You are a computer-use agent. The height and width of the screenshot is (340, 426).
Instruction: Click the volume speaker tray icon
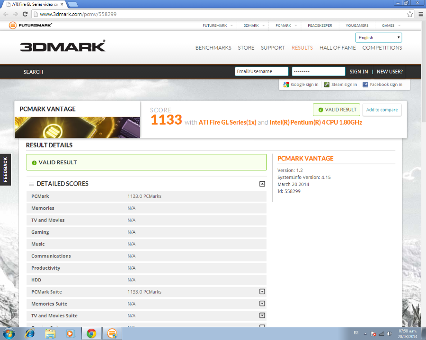(x=389, y=334)
